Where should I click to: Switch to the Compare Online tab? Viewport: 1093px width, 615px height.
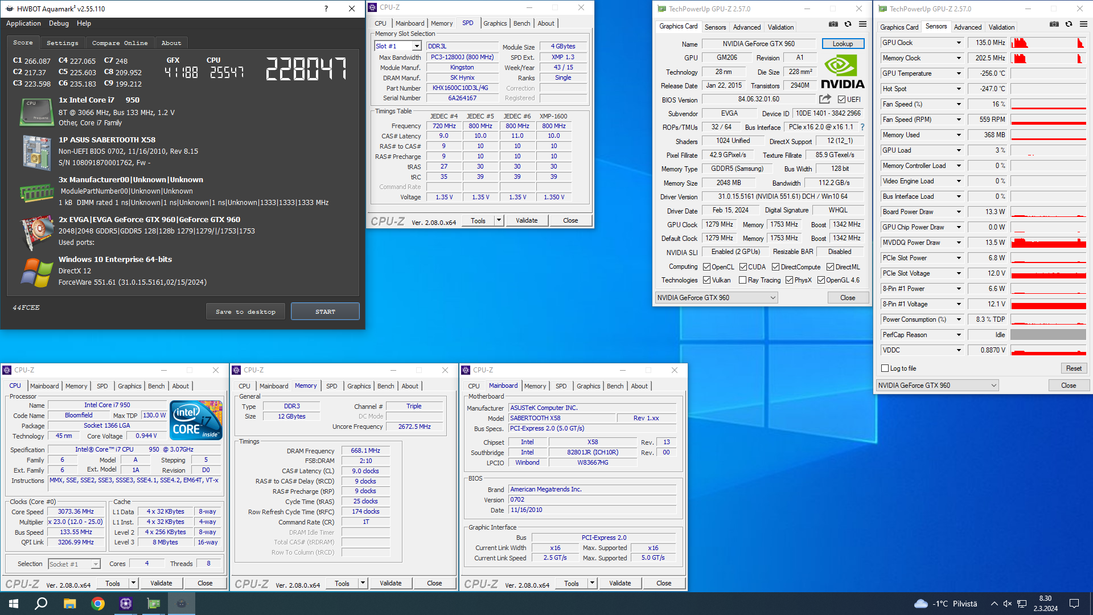pyautogui.click(x=120, y=43)
